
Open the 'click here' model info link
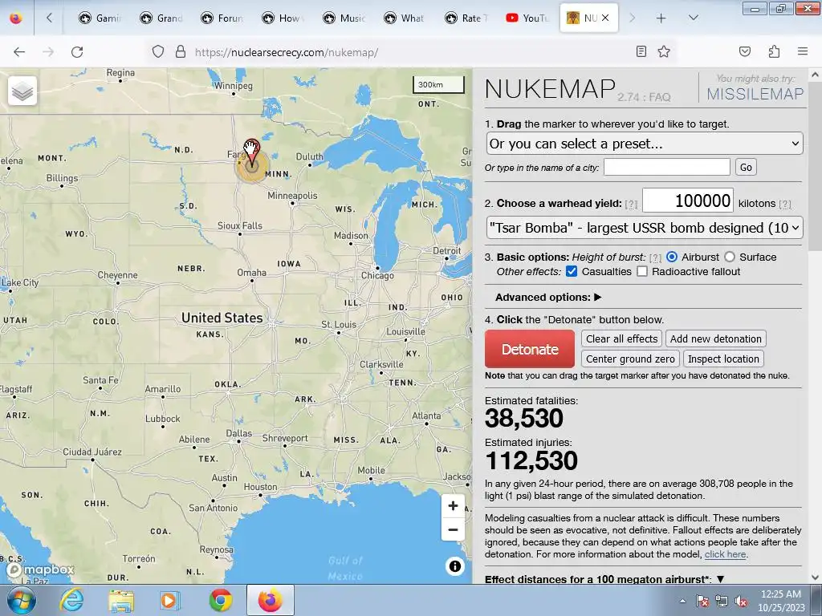725,554
